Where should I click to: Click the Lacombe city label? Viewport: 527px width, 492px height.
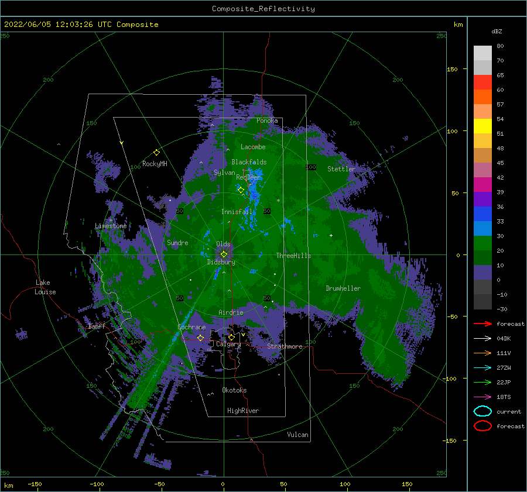(253, 147)
